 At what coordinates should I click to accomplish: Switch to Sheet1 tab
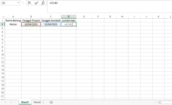tap(25, 102)
